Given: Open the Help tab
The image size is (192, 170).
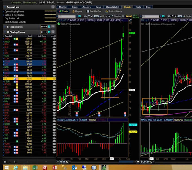Looking at the screenshot, I should coord(148,7).
